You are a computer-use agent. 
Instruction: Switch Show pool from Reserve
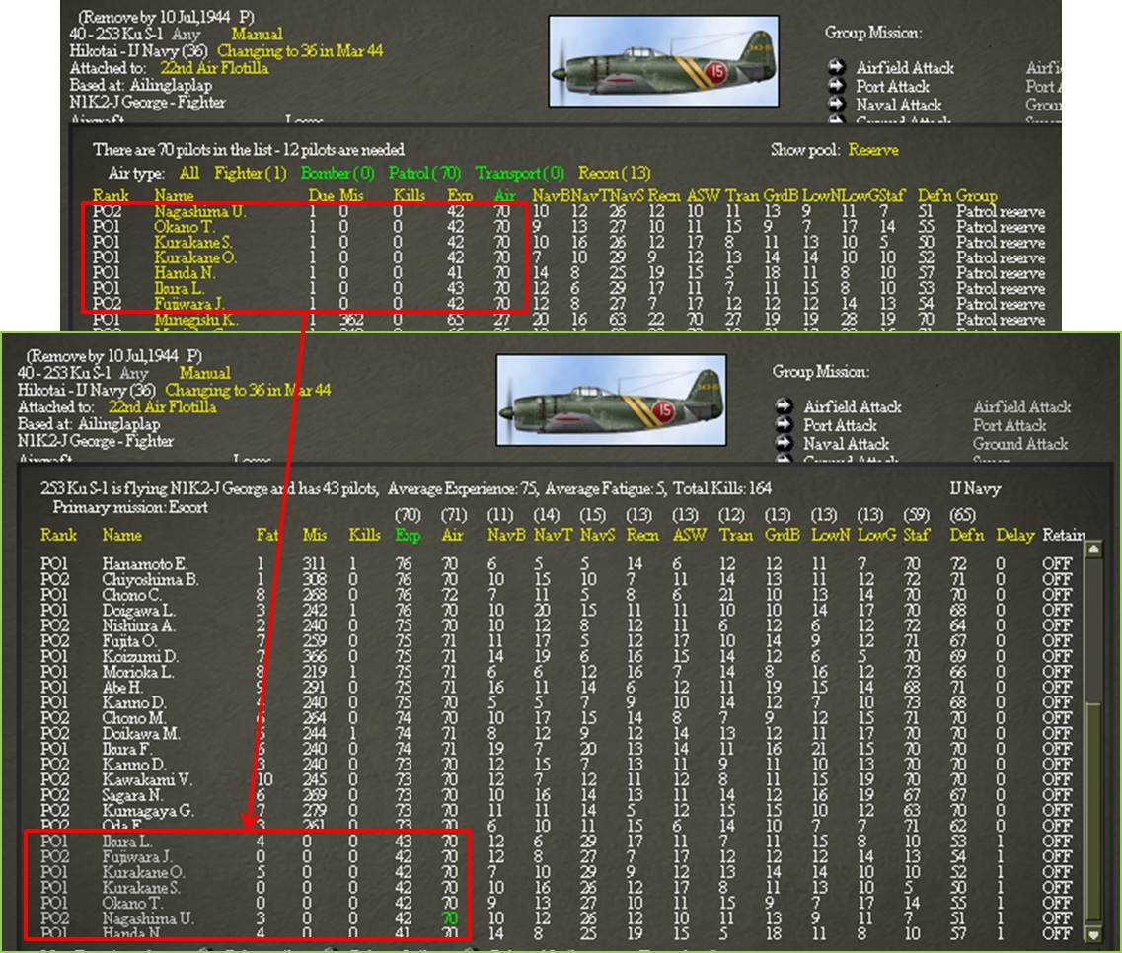[873, 150]
